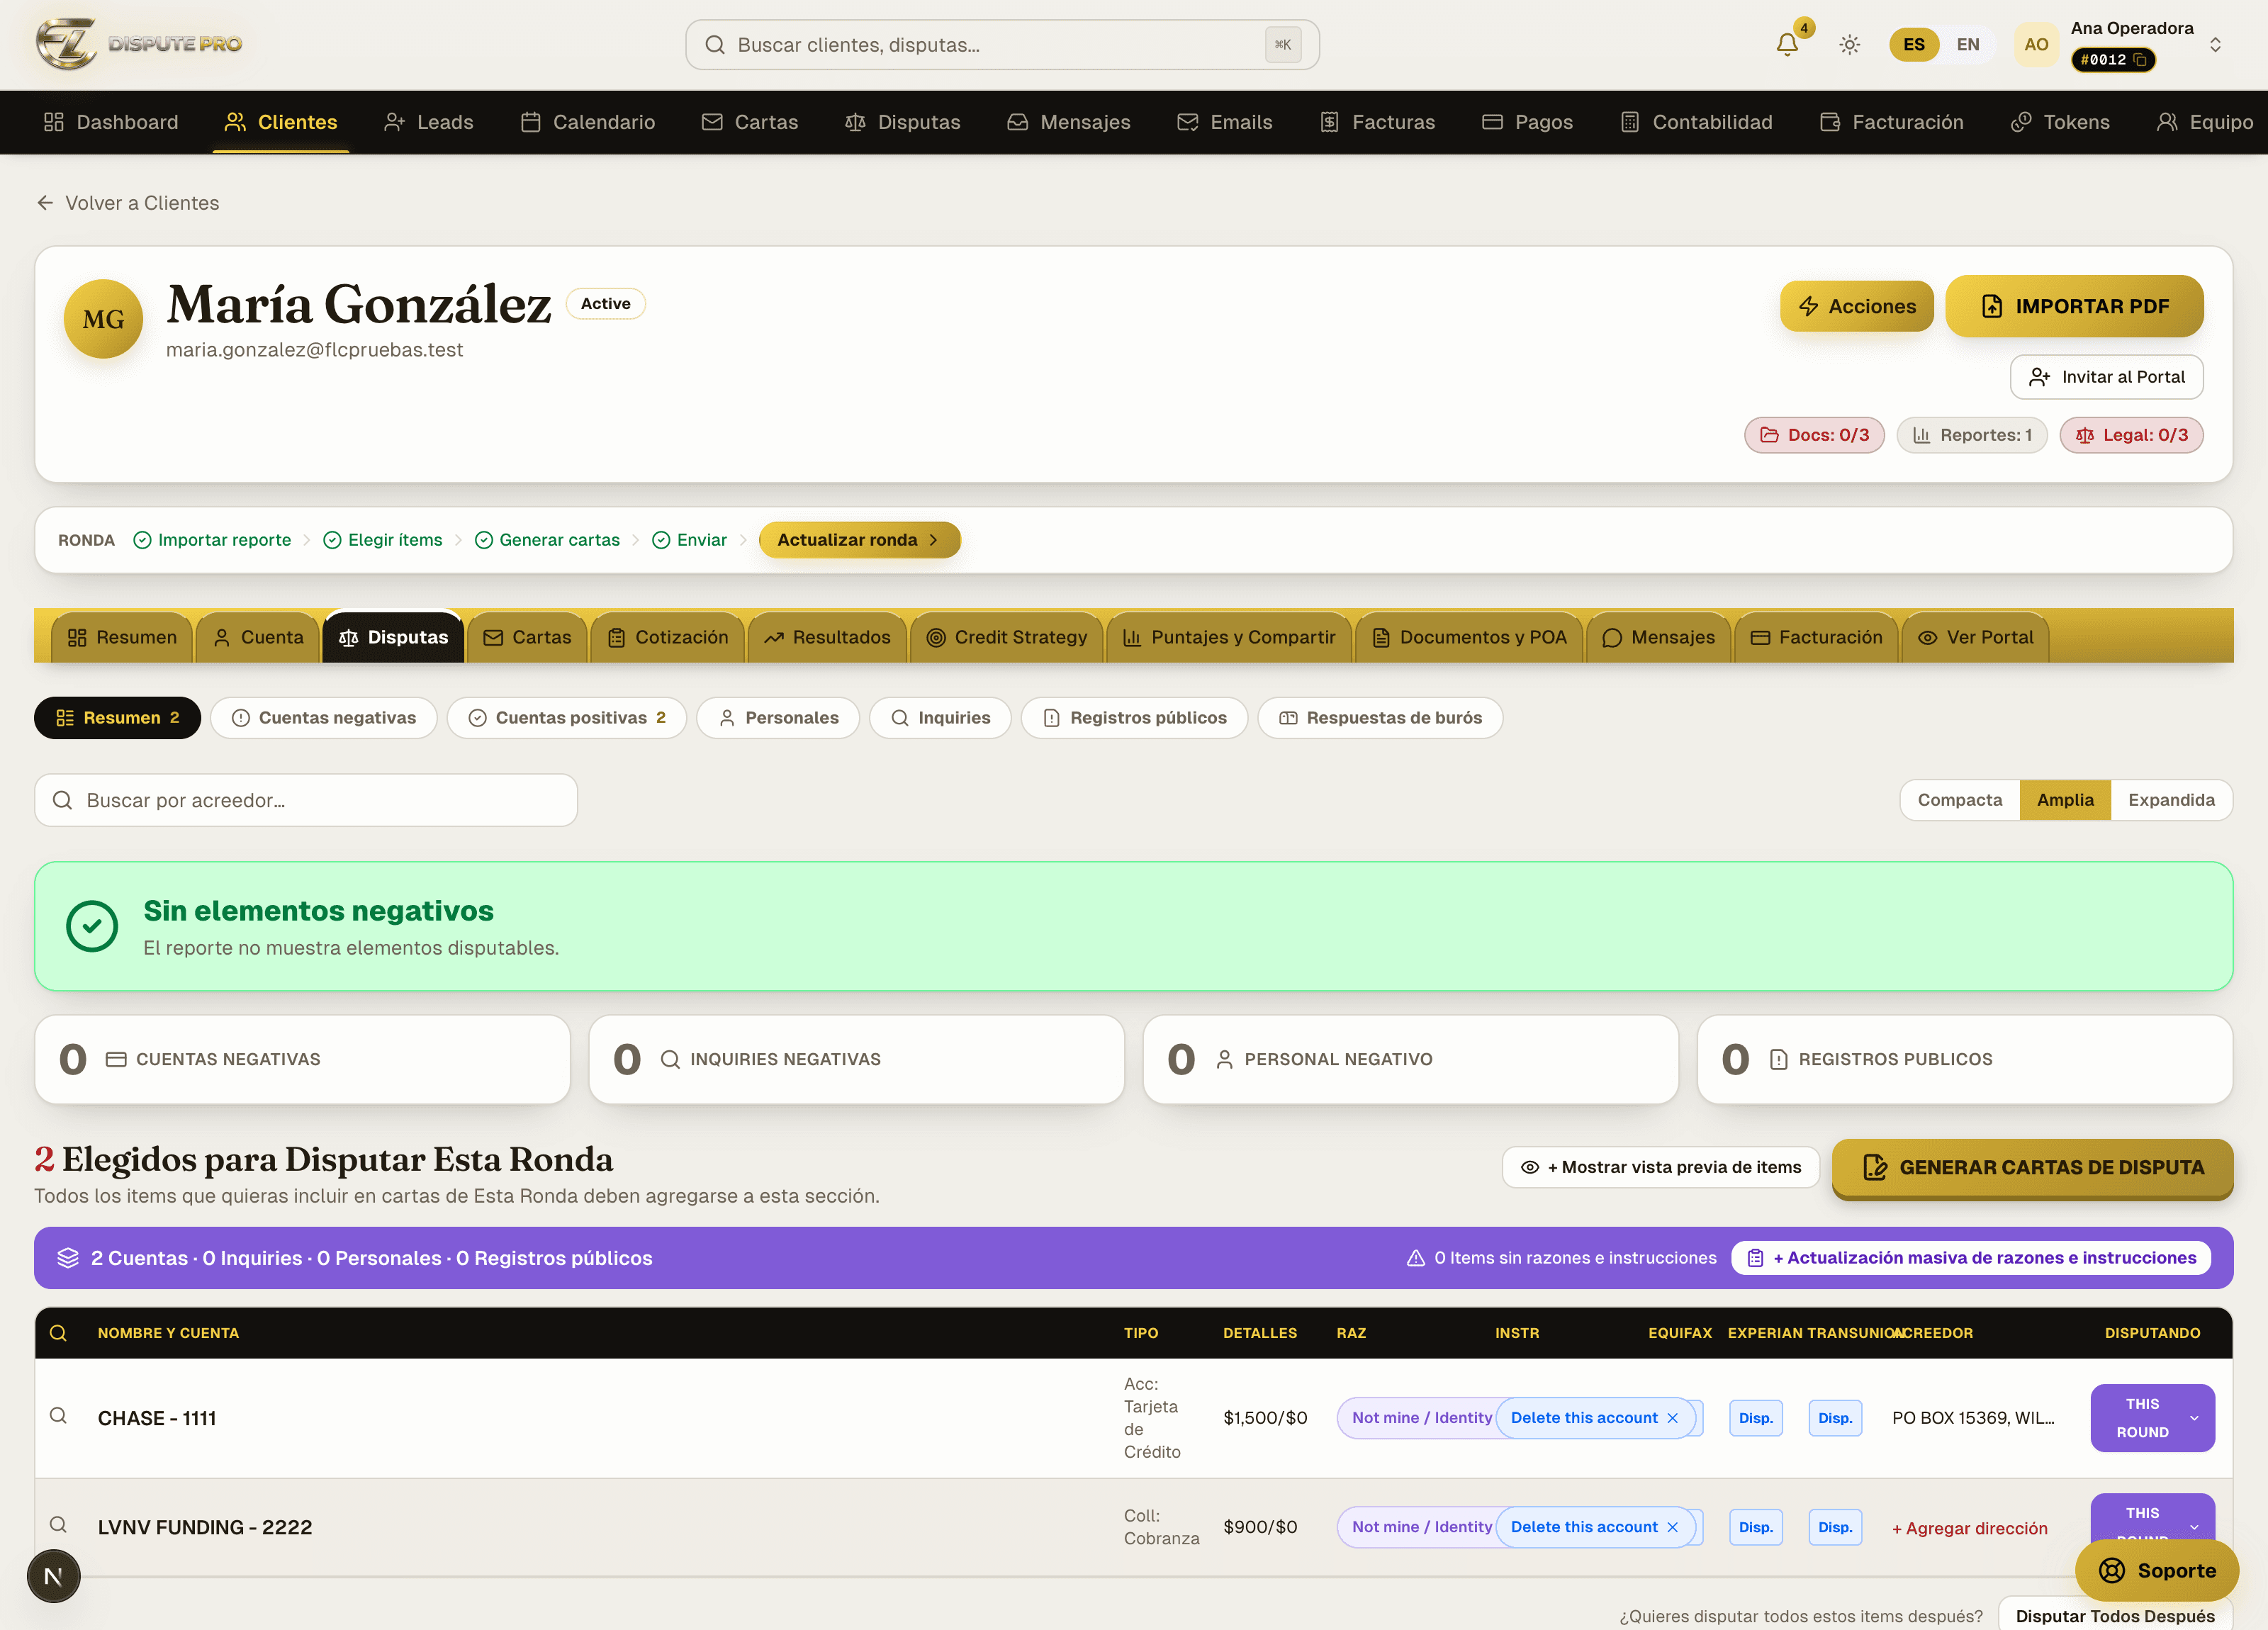Click the back arrow to Clientes
The image size is (2268, 1630).
click(45, 203)
